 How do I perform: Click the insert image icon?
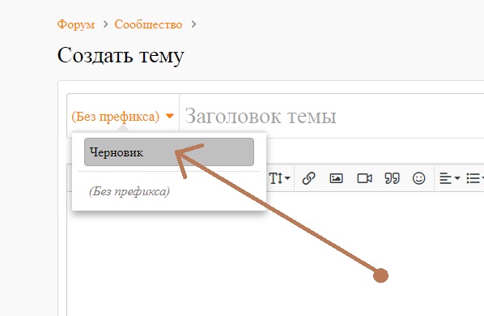click(336, 178)
